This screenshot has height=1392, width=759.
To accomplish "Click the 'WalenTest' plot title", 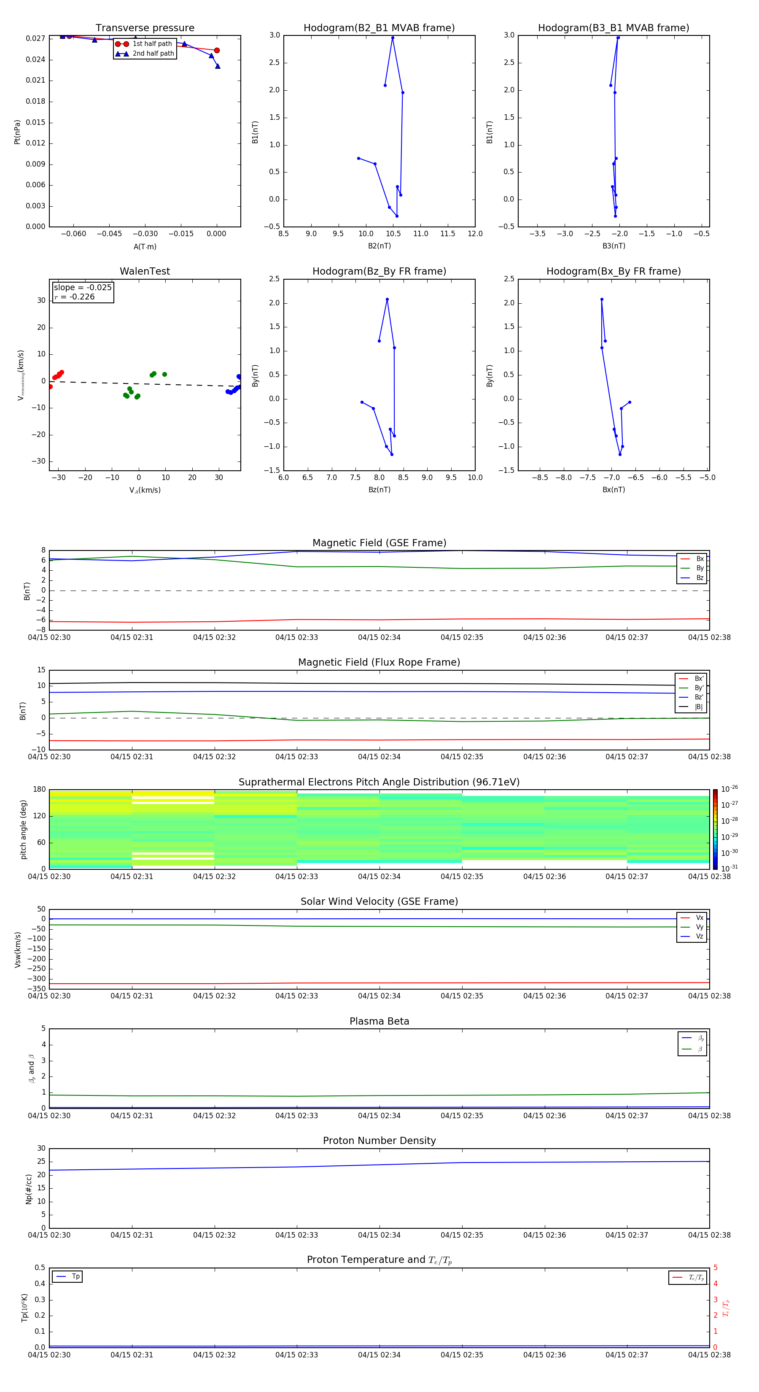I will pos(145,271).
